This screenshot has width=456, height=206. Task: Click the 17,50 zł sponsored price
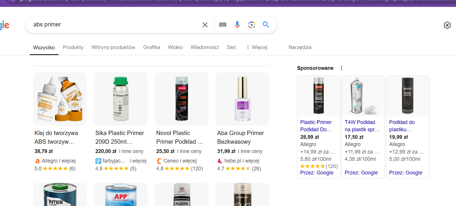pos(354,137)
